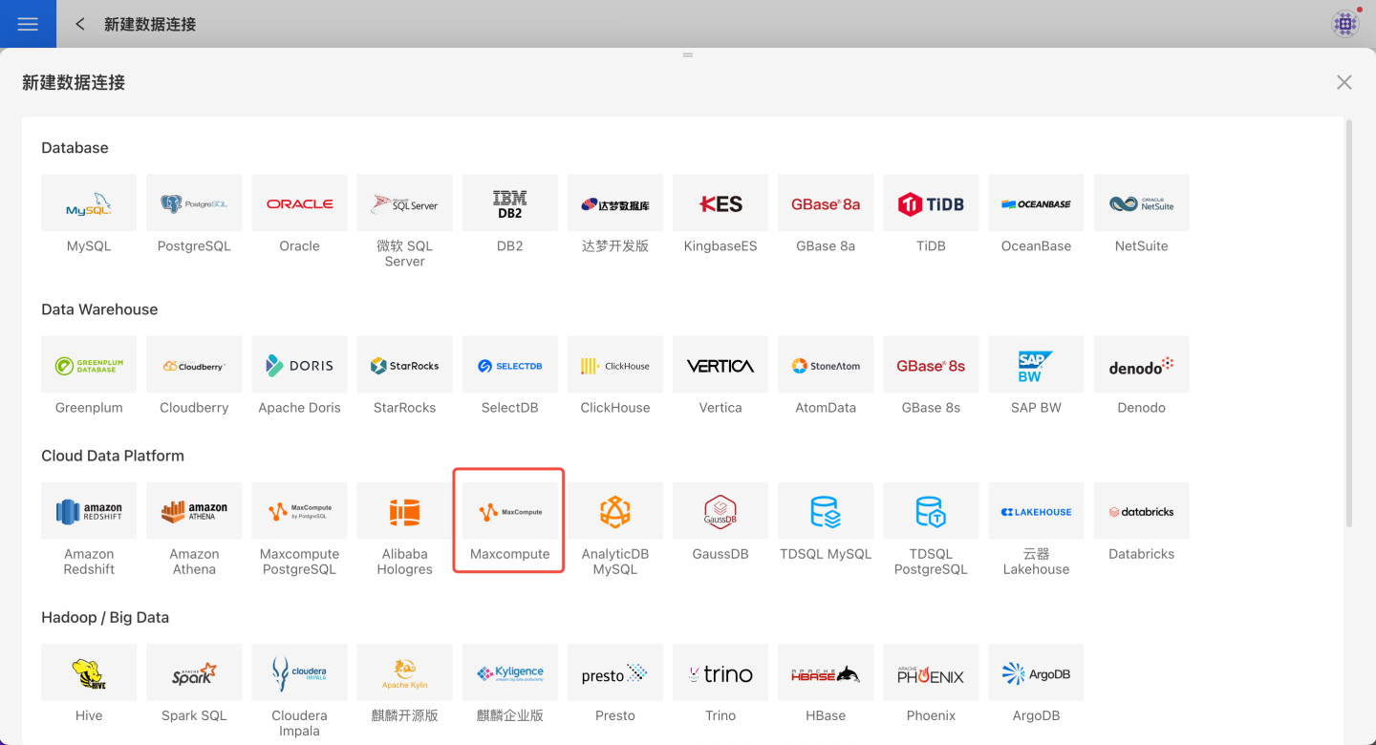1376x745 pixels.
Task: Choose the ClickHouse data warehouse icon
Action: pos(614,365)
